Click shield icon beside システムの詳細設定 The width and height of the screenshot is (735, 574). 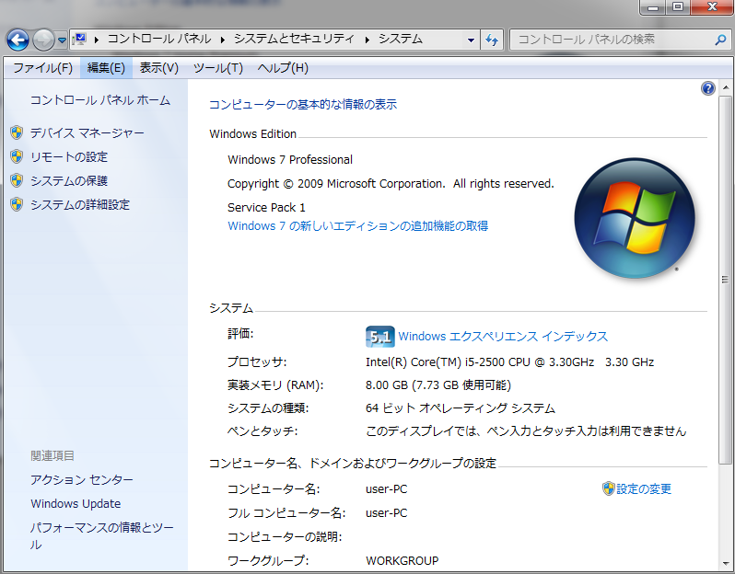tap(17, 204)
